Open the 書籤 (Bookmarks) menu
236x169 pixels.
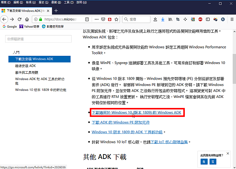click(x=56, y=2)
